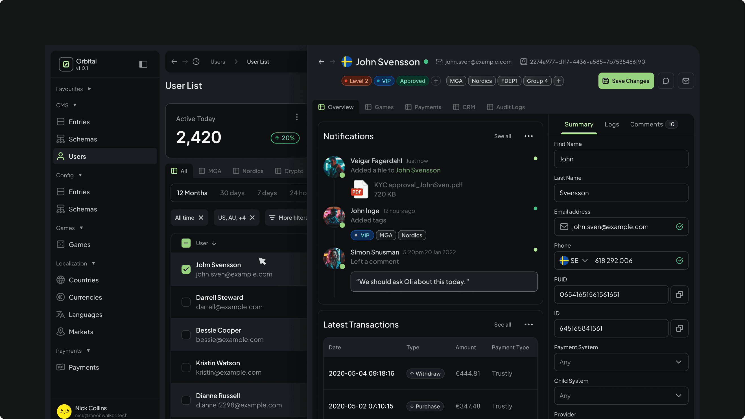Screen dimensions: 745x419
Task: Click the envelope mail icon button
Action: [685, 81]
